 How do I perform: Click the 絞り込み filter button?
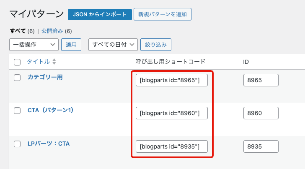pos(156,45)
